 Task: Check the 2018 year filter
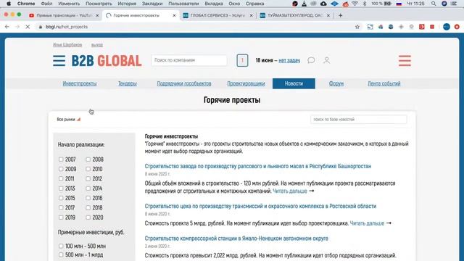88,208
